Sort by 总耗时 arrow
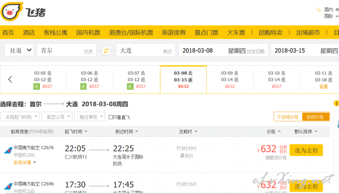Image resolution: width=339 pixels, height=194 pixels. coord(196,131)
